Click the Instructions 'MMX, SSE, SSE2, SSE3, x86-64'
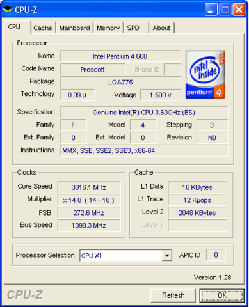Image resolution: width=249 pixels, height=307 pixels. [x=144, y=150]
